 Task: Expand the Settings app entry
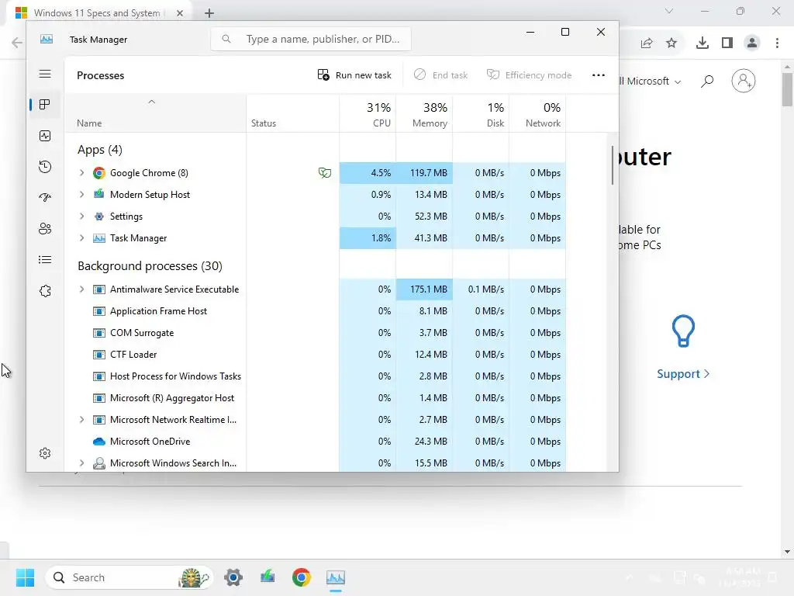pyautogui.click(x=81, y=217)
